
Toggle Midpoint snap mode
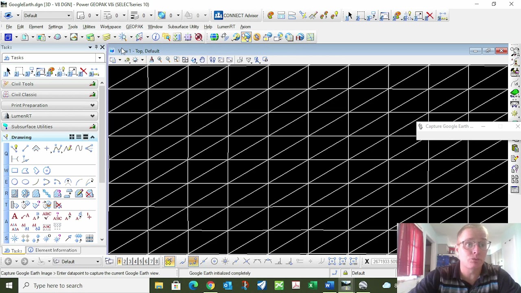pyautogui.click(x=204, y=261)
